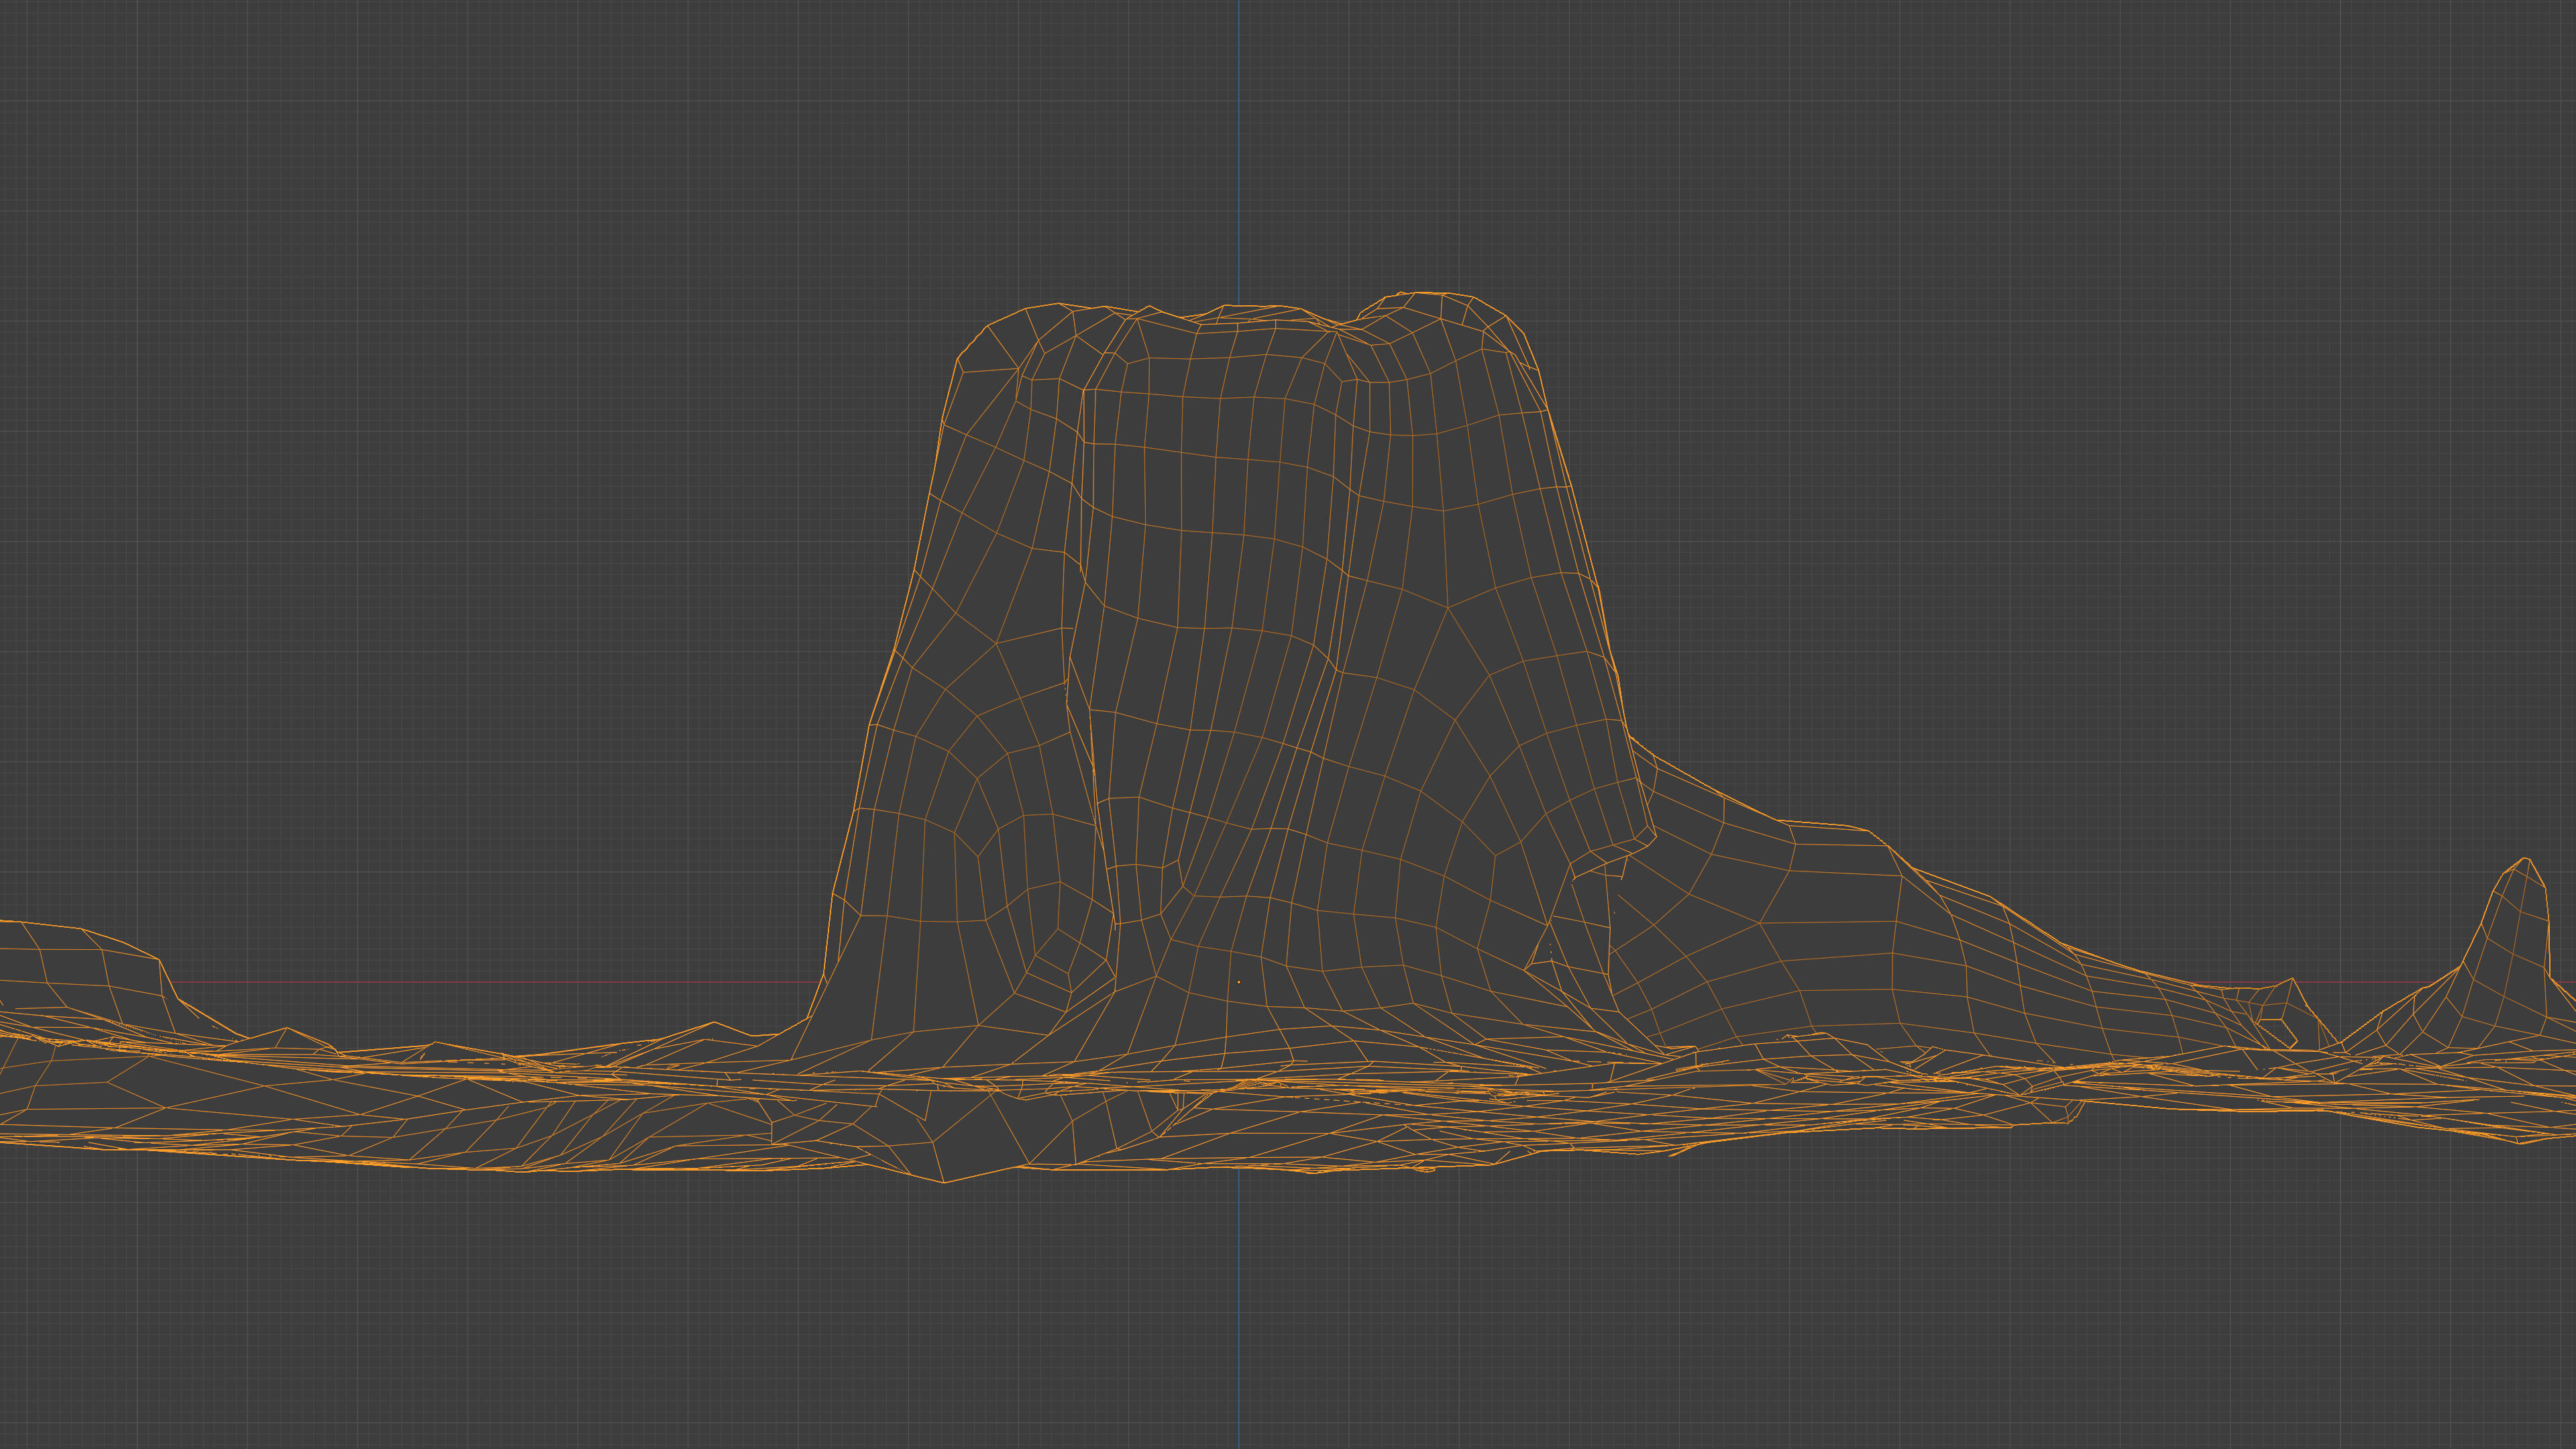Click the orange object origin dot
Screen dimensions: 2576x1449
1239,982
